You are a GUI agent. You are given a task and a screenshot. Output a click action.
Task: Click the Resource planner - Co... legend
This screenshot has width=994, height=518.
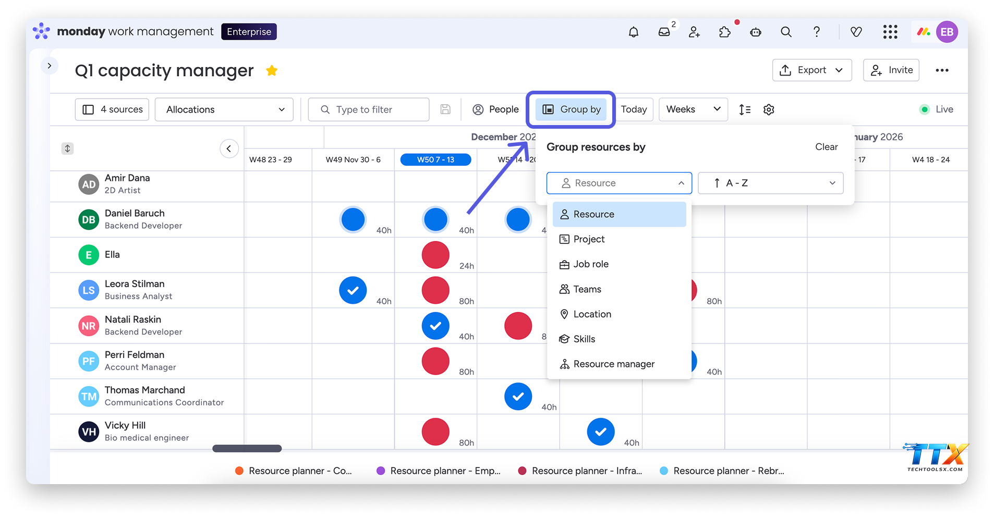point(294,471)
